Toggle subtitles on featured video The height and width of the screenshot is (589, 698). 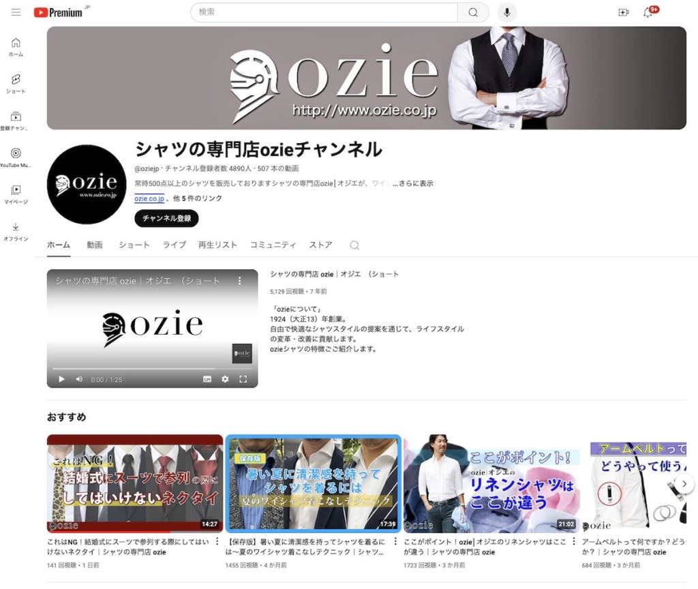[x=207, y=379]
